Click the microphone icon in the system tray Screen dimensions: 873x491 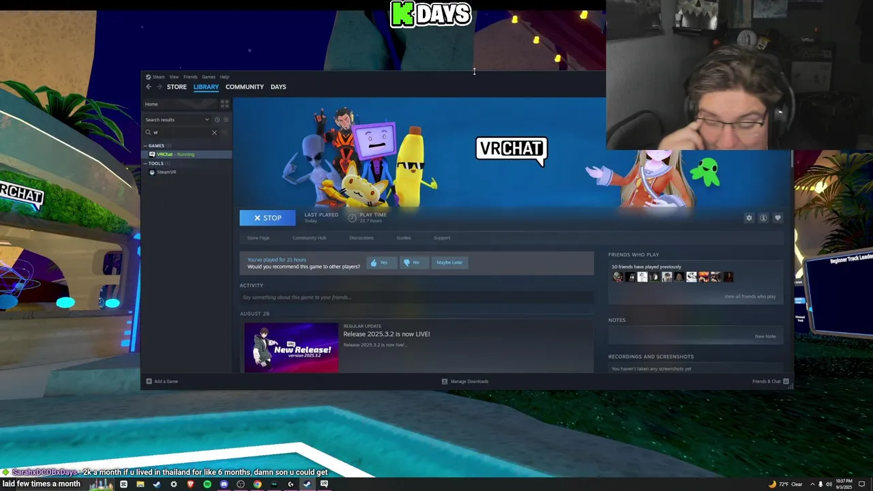click(820, 484)
